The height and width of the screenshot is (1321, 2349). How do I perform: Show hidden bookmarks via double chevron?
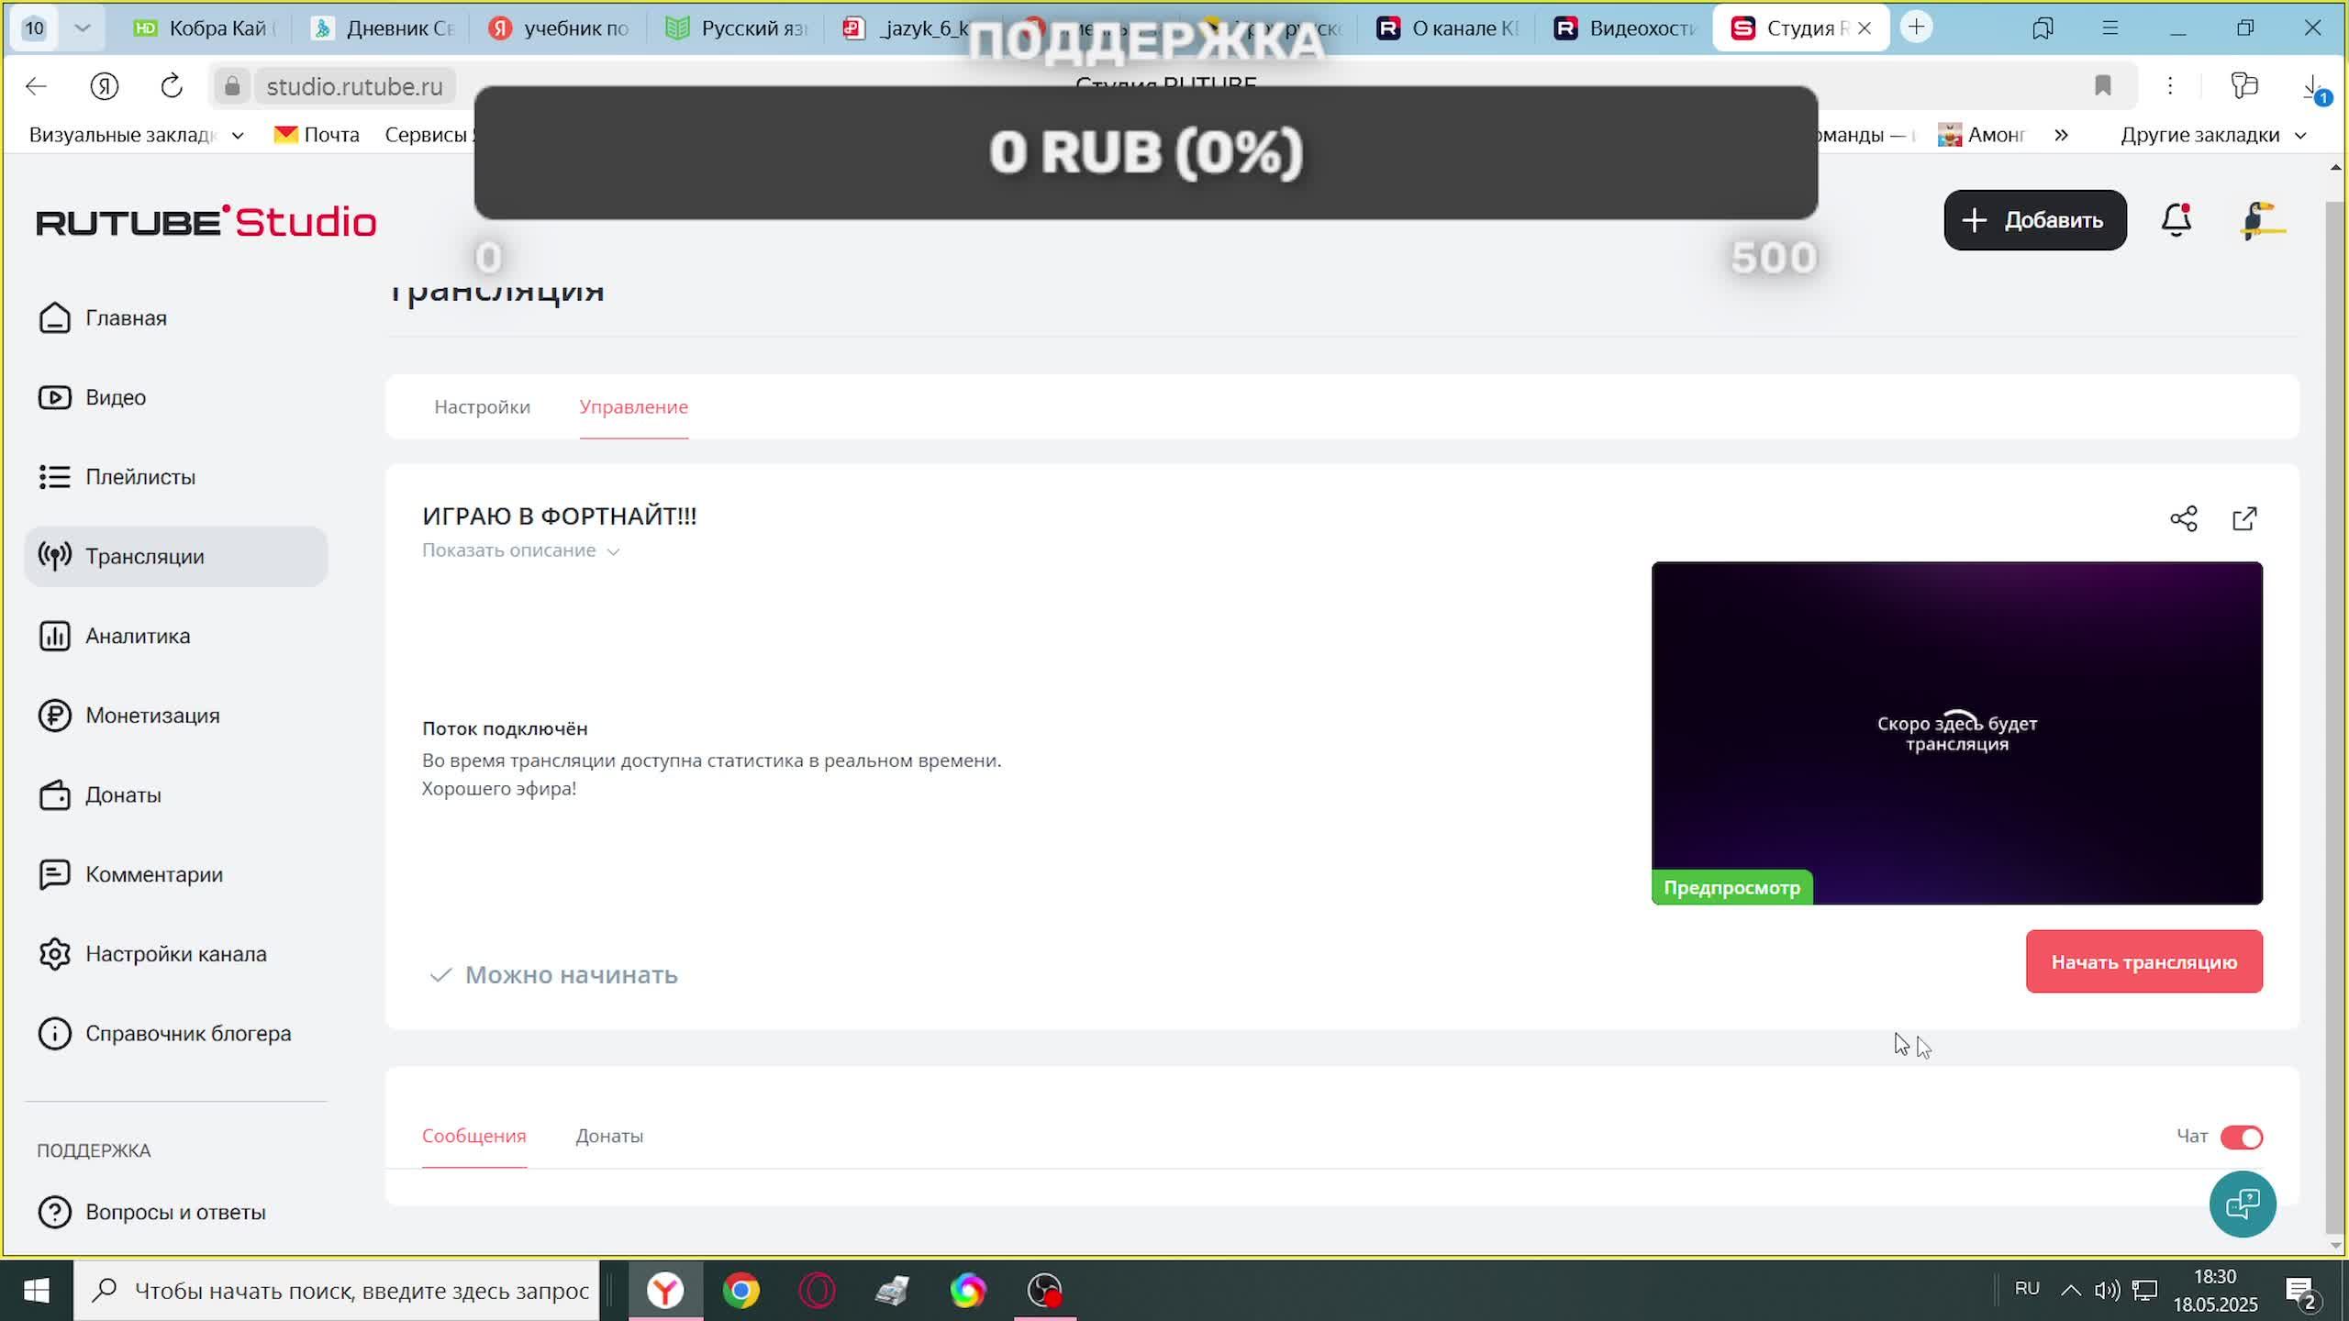[2061, 135]
